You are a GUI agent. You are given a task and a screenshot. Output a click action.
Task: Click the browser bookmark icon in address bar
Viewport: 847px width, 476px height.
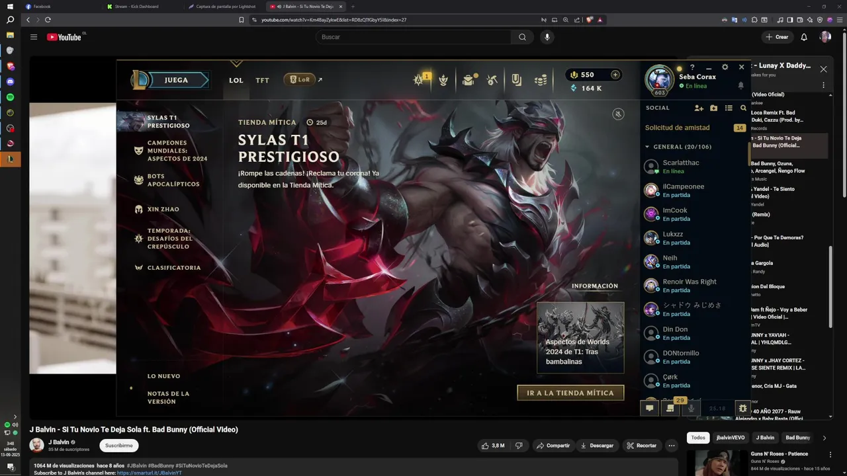tap(242, 20)
